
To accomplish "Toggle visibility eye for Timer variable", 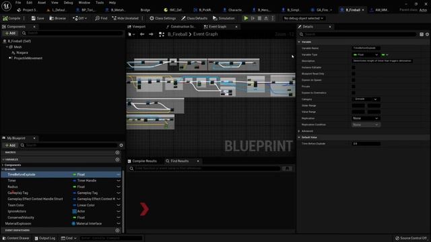I will pyautogui.click(x=119, y=181).
